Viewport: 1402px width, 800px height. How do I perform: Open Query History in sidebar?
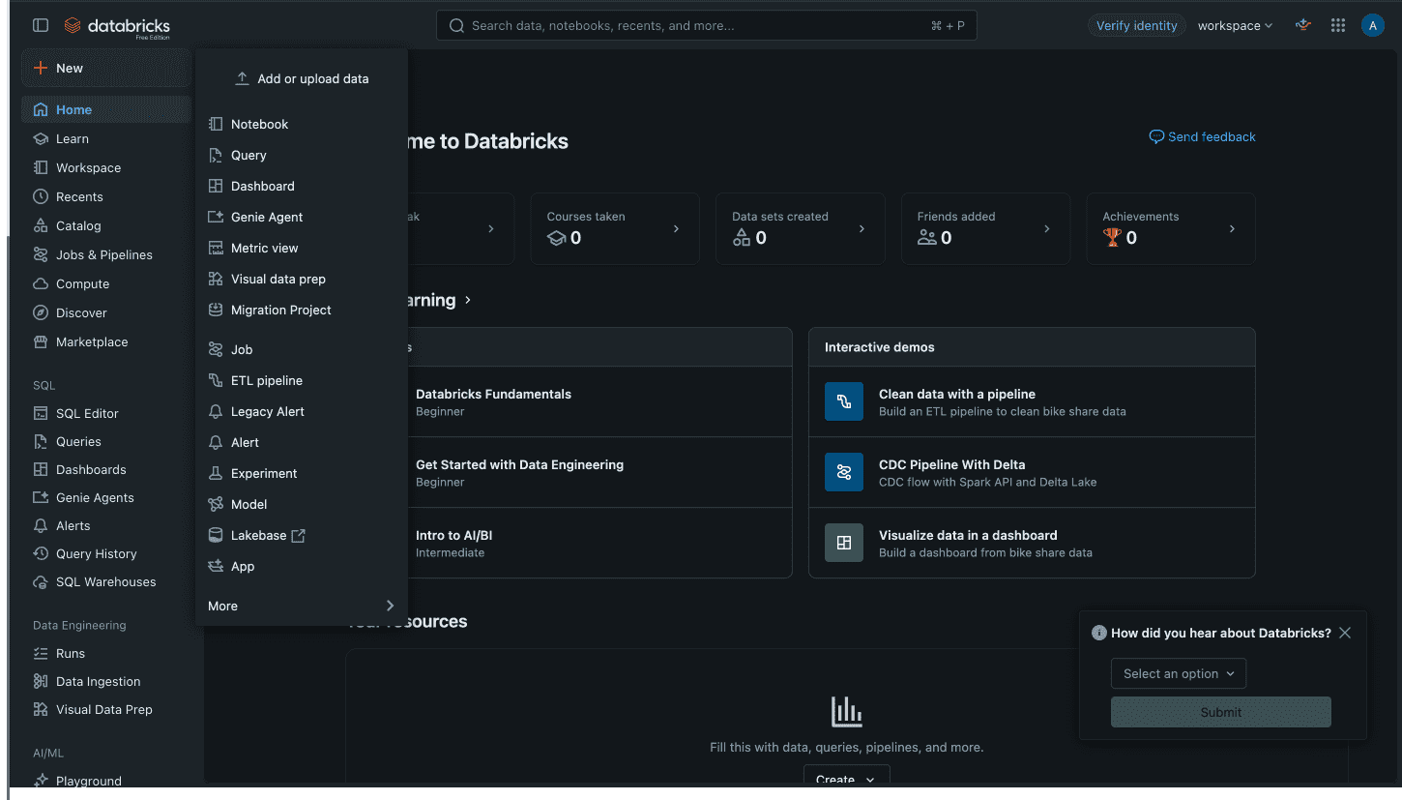tap(106, 553)
